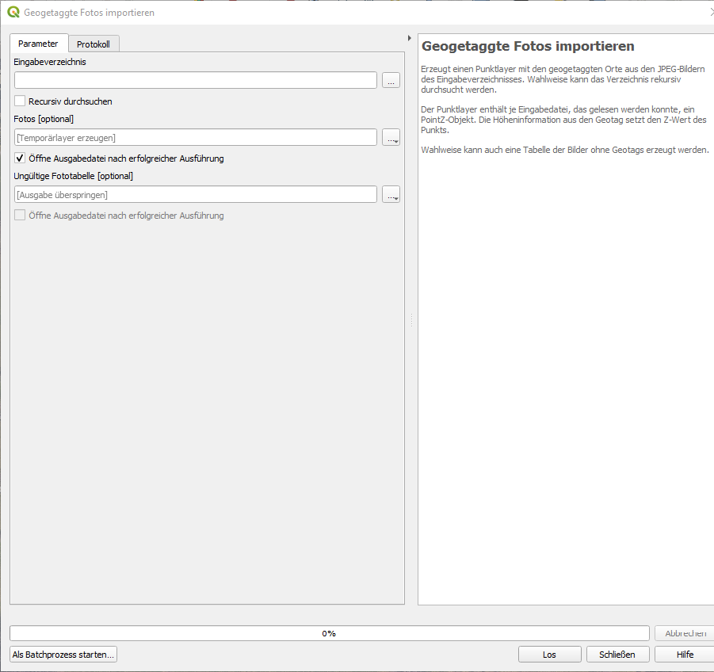Image resolution: width=714 pixels, height=672 pixels.
Task: Uncheck Öffne Ausgabedatei under Fotos field
Action: [21, 158]
